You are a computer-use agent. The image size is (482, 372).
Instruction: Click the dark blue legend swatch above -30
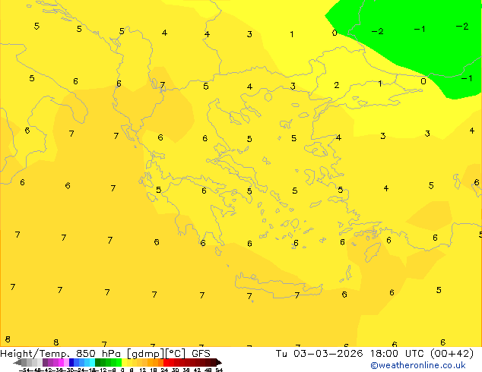[71, 362]
